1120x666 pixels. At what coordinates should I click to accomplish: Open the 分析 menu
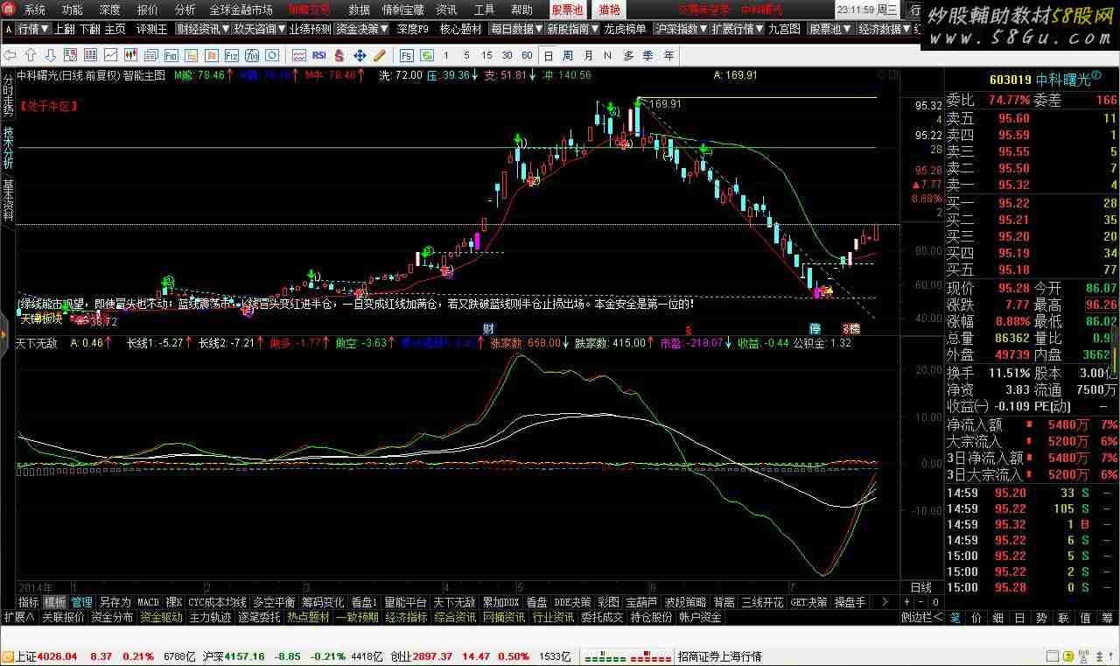(185, 10)
